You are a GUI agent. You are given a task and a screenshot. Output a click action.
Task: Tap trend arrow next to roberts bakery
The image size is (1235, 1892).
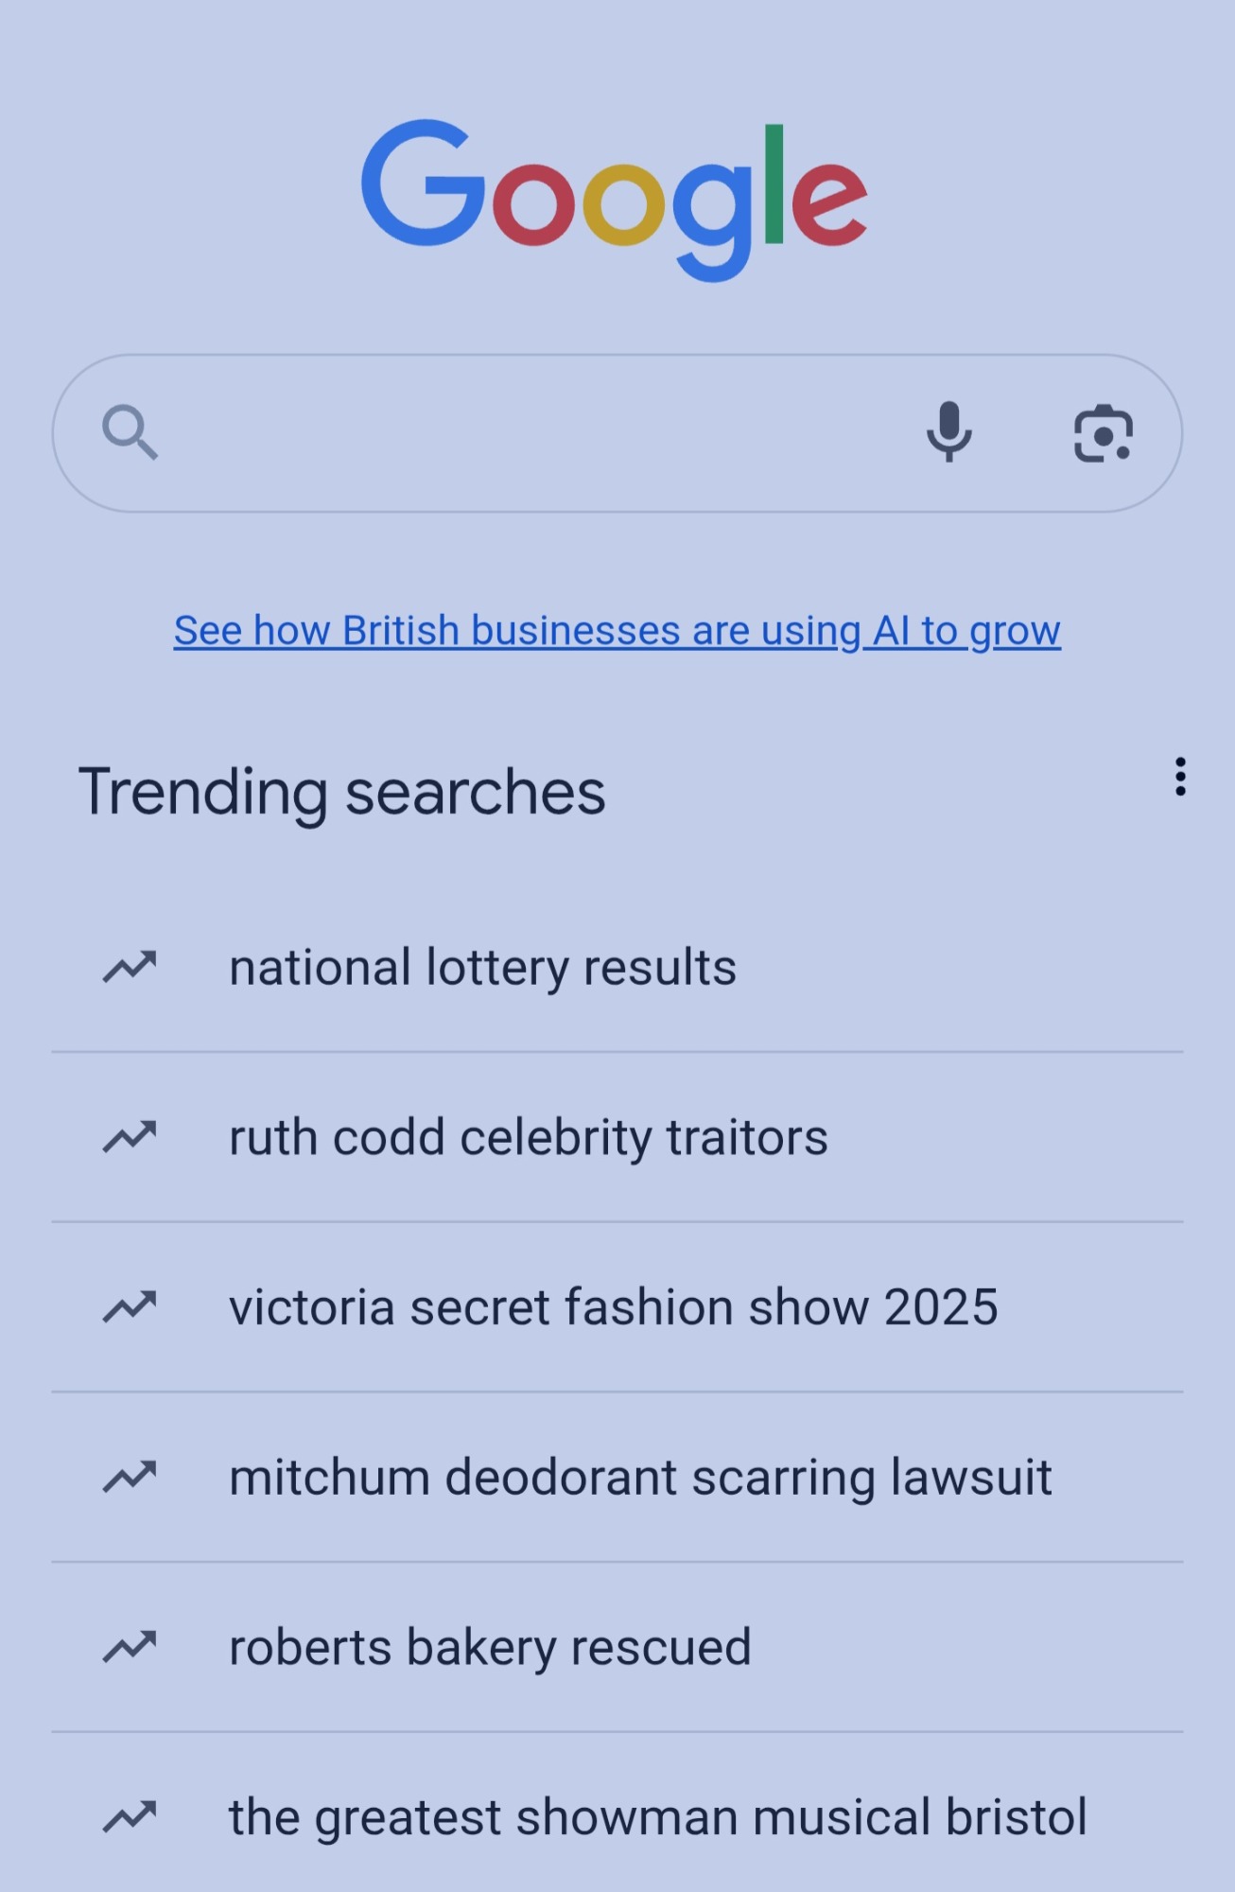[x=130, y=1648]
